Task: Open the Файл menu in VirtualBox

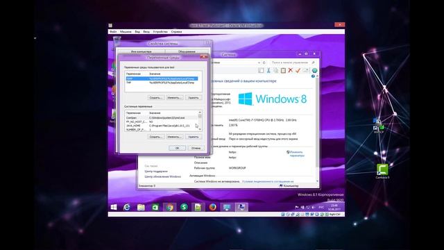Action: coord(113,32)
